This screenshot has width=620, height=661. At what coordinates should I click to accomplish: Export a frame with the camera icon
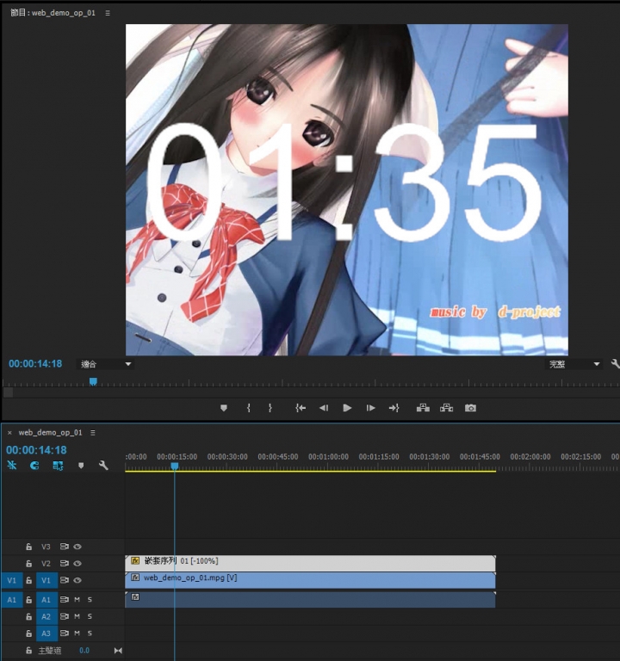pos(470,408)
